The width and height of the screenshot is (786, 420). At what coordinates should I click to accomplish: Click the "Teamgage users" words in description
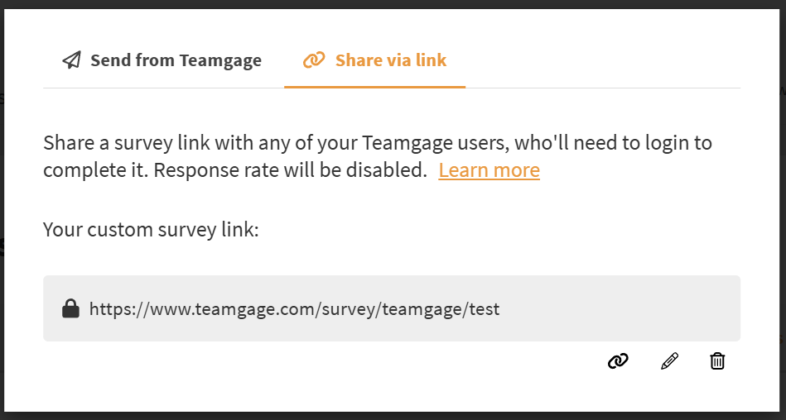pos(435,143)
